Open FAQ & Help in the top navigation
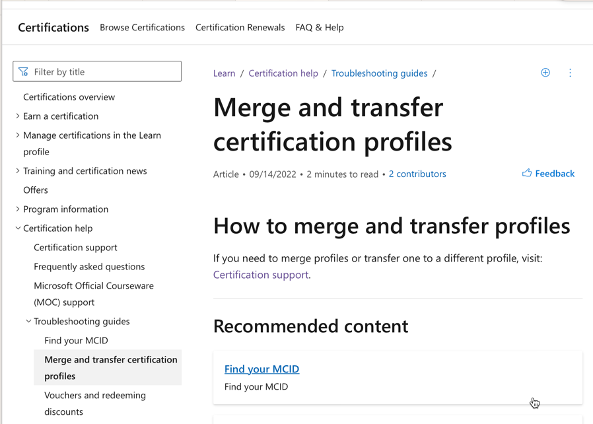Screen dimensions: 593x424 tap(320, 27)
